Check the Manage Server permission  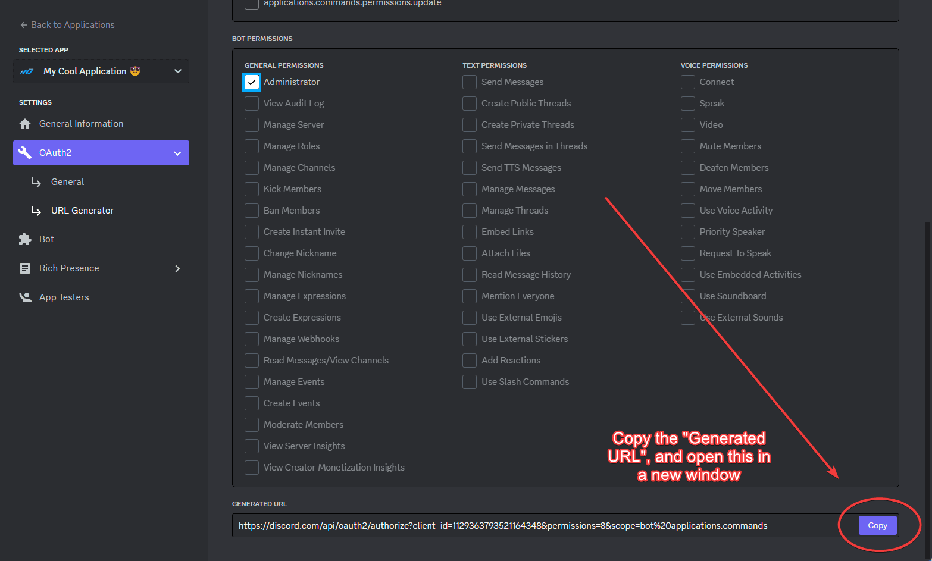[252, 125]
